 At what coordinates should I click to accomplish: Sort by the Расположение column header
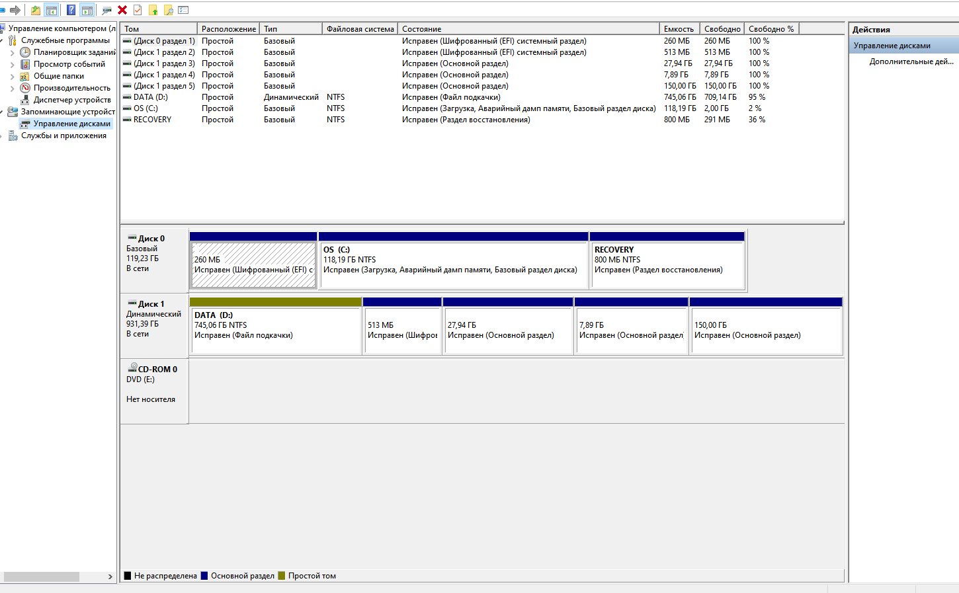[228, 29]
